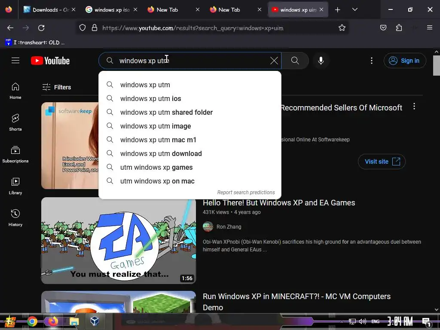
Task: Select suggestion "windows xp utm ios"
Action: click(190, 98)
